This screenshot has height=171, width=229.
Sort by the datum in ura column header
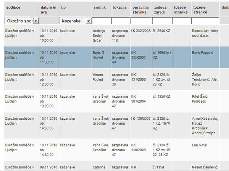(48, 10)
